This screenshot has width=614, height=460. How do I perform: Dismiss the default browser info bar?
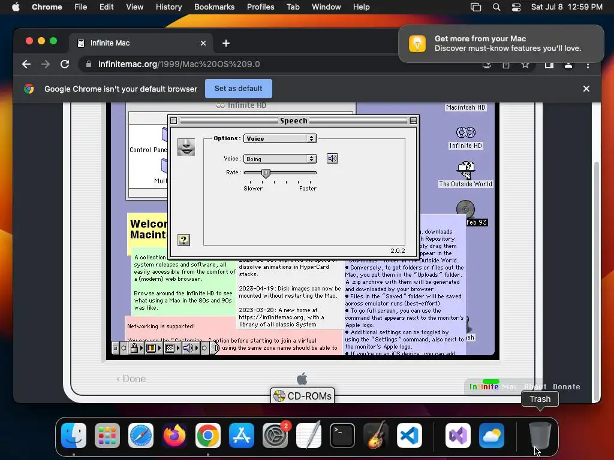[586, 89]
